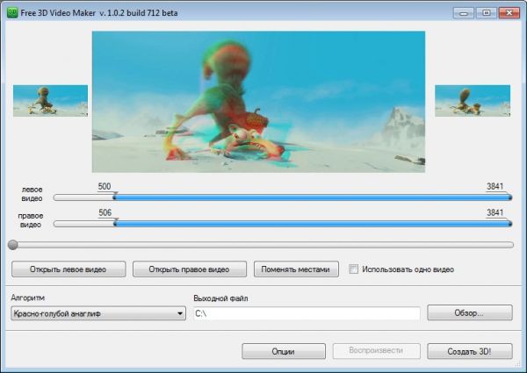Click the main anaglyph preview image
This screenshot has width=527, height=373.
(x=258, y=102)
